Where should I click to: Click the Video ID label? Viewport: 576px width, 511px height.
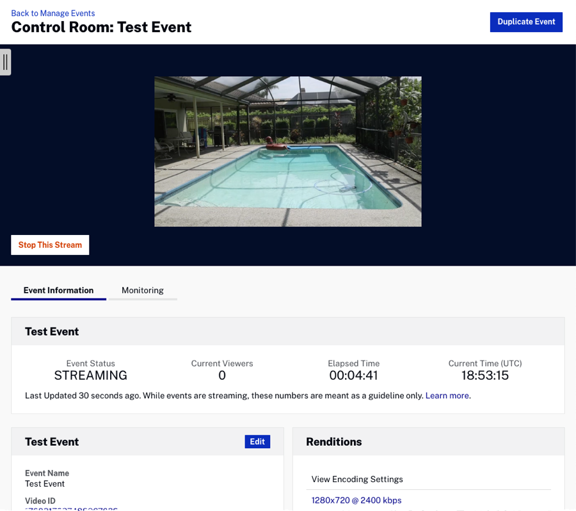click(40, 501)
